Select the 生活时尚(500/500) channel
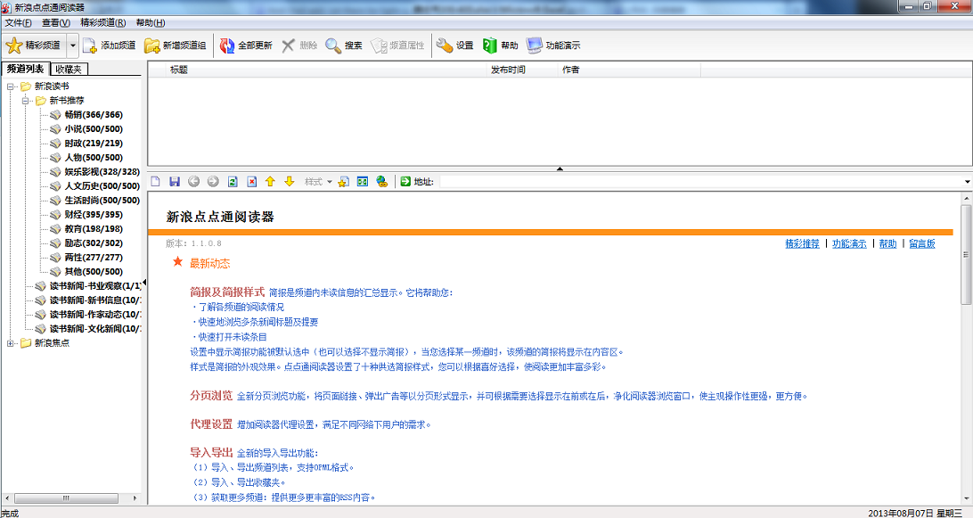 [x=102, y=201]
